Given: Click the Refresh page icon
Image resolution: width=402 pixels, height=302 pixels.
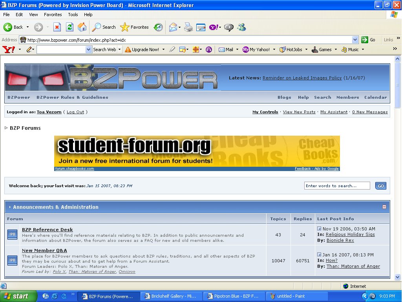Looking at the screenshot, I should click(x=69, y=27).
